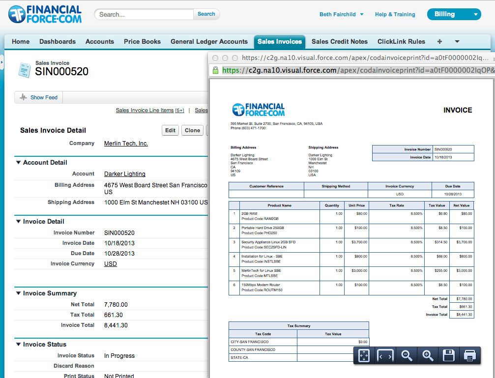Viewport: 495px width, 378px height.
Task: Print the invoice with printer icon
Action: pos(470,355)
